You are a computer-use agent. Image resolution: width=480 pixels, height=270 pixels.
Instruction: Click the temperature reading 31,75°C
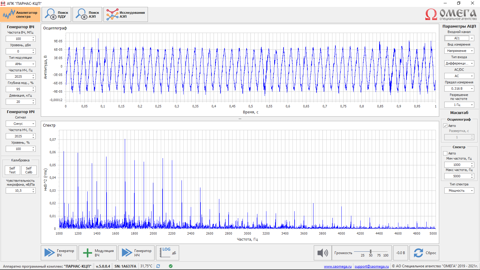click(x=146, y=266)
